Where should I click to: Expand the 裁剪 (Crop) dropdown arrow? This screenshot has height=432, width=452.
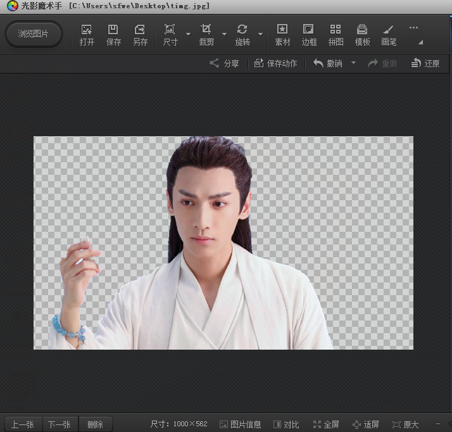coord(224,34)
